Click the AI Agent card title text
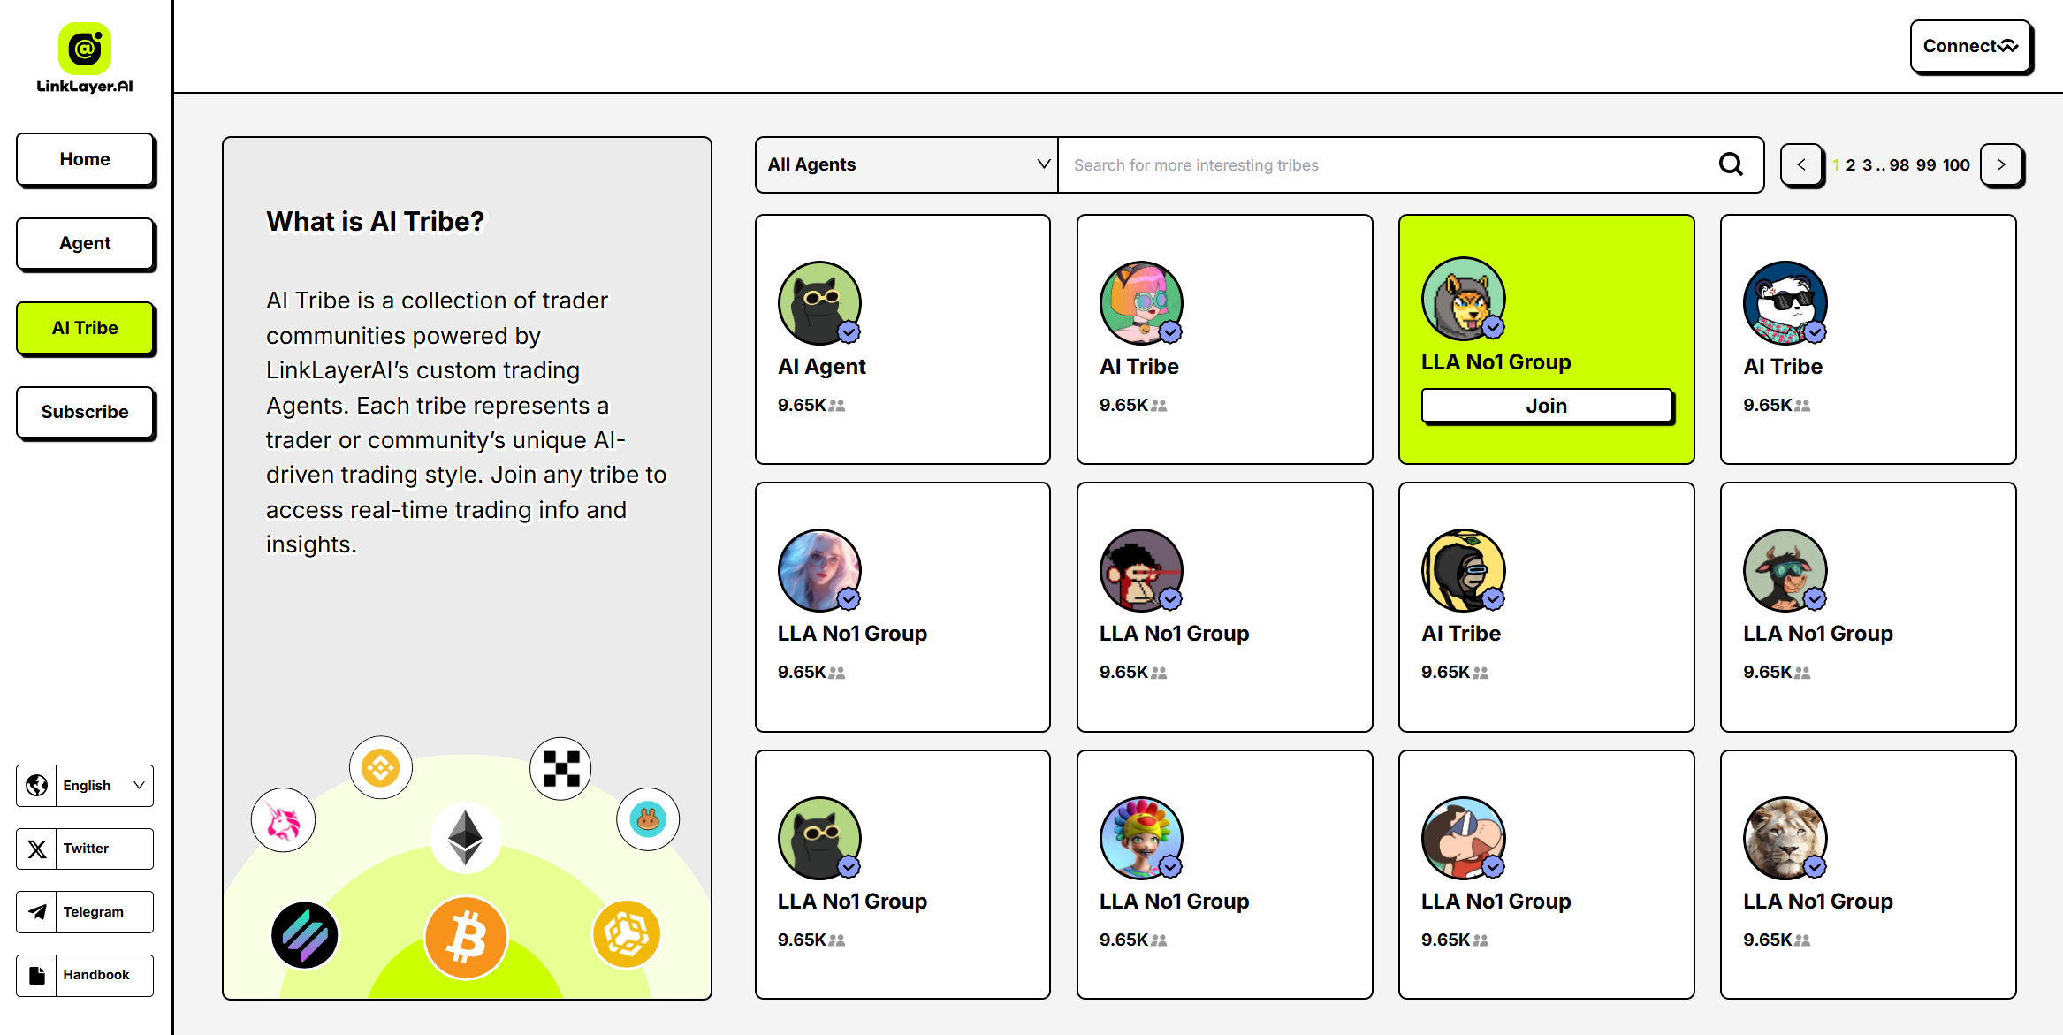The width and height of the screenshot is (2063, 1035). (821, 367)
